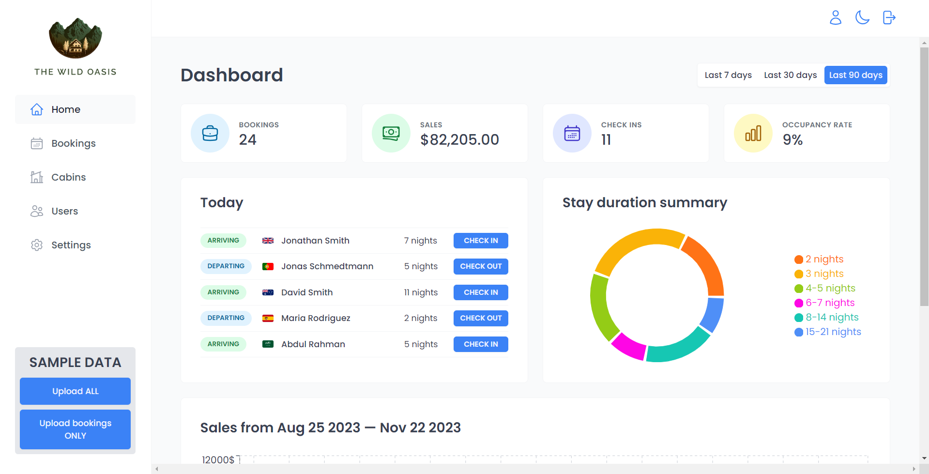
Task: Click the Bookings calendar icon in sidebar
Action: click(37, 143)
